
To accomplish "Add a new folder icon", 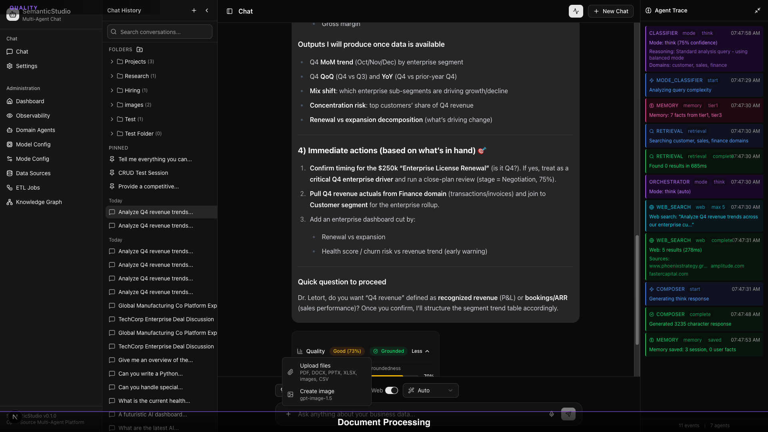I will point(140,50).
